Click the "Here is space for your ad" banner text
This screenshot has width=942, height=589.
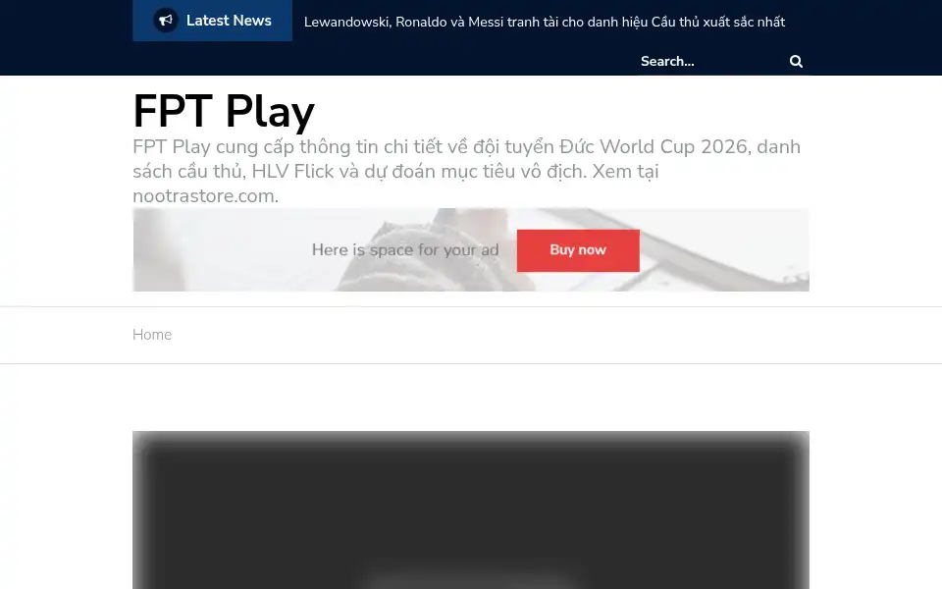pyautogui.click(x=405, y=250)
